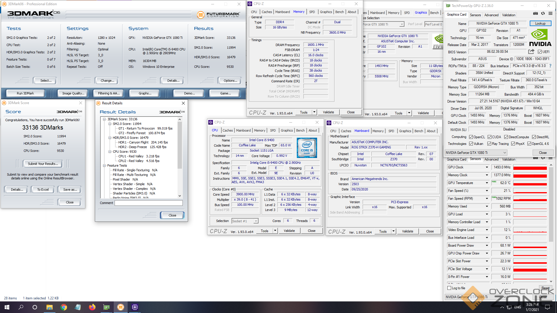The width and height of the screenshot is (557, 313).
Task: Click the BIOS export share icon
Action: pos(531,52)
